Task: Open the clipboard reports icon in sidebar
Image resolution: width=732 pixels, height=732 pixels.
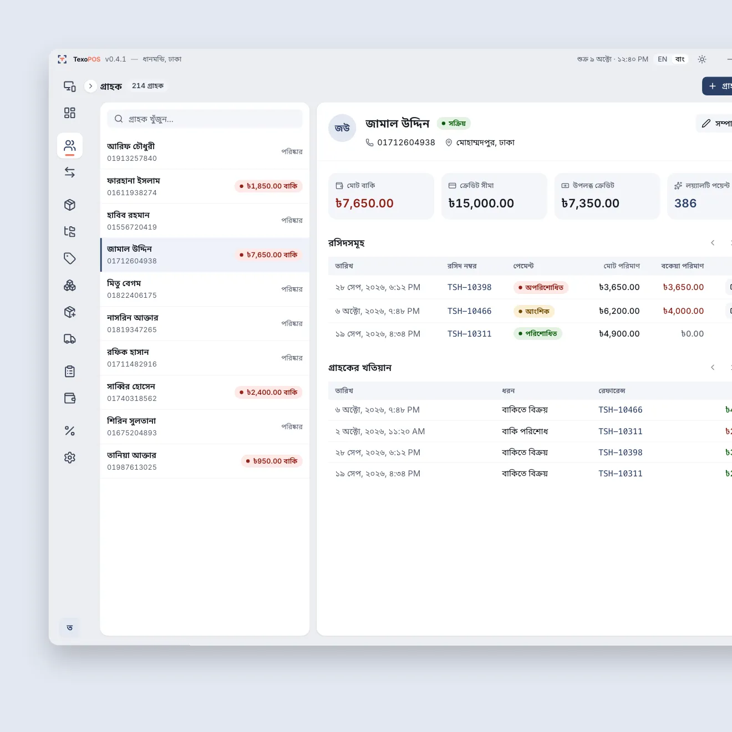Action: (x=70, y=372)
